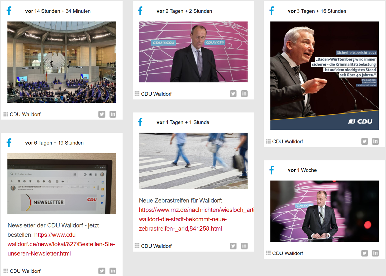Click CDU Walldorf label under Zebrastreifen post

pos(156,246)
